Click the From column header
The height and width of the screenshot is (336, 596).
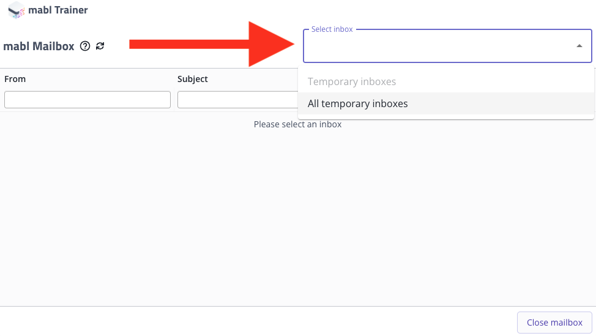coord(15,79)
